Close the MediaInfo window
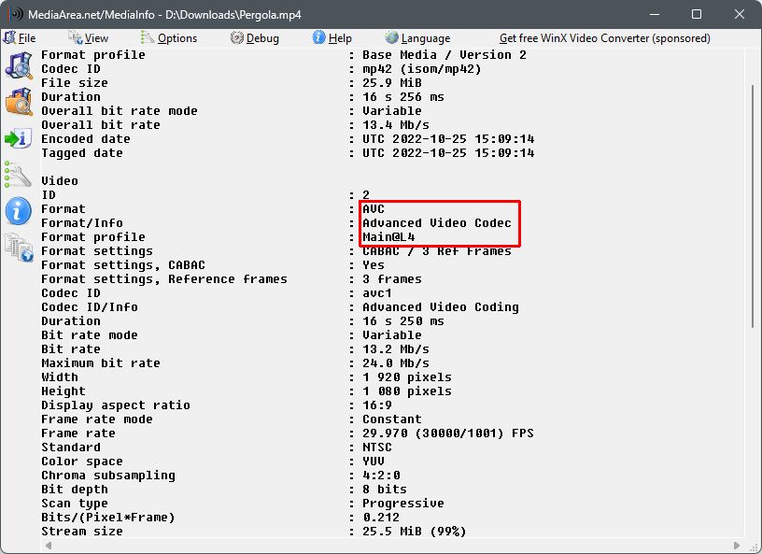 (740, 14)
